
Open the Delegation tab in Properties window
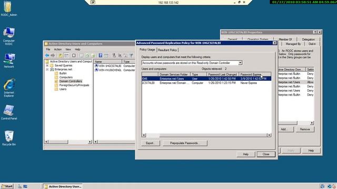(308, 39)
